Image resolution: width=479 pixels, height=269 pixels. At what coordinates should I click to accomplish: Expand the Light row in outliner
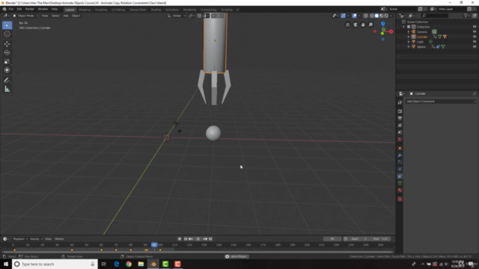pos(409,42)
